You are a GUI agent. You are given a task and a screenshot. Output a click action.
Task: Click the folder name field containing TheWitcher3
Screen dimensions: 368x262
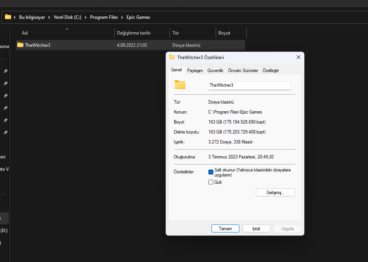pos(250,86)
